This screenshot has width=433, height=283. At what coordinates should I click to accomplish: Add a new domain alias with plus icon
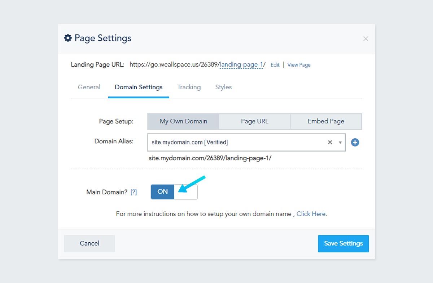(x=355, y=143)
